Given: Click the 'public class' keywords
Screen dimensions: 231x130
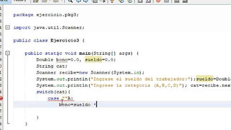Looking at the screenshot, I should pos(30,40).
